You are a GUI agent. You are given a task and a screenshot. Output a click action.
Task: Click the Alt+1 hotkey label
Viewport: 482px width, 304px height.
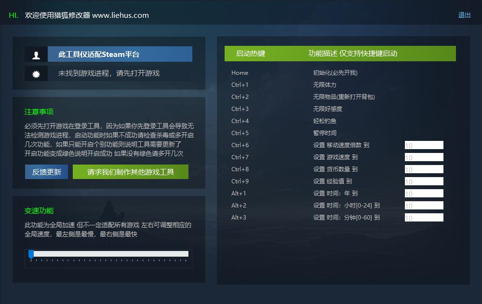pos(239,193)
